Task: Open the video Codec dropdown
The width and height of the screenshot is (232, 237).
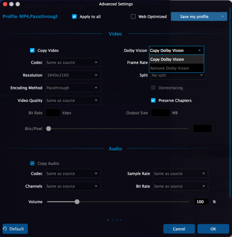Action: coord(73,62)
